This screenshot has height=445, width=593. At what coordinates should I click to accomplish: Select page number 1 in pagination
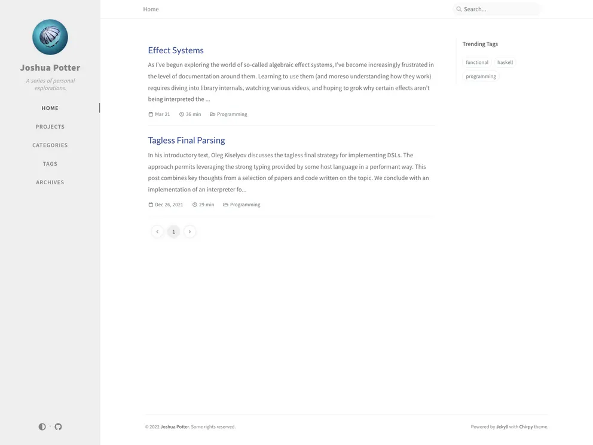173,231
